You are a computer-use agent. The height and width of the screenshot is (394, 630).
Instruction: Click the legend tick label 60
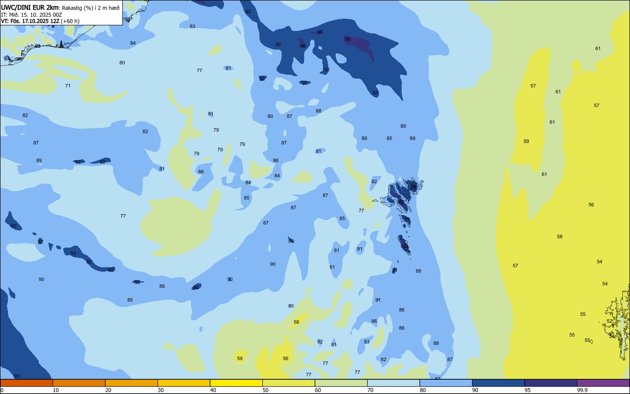pos(318,390)
